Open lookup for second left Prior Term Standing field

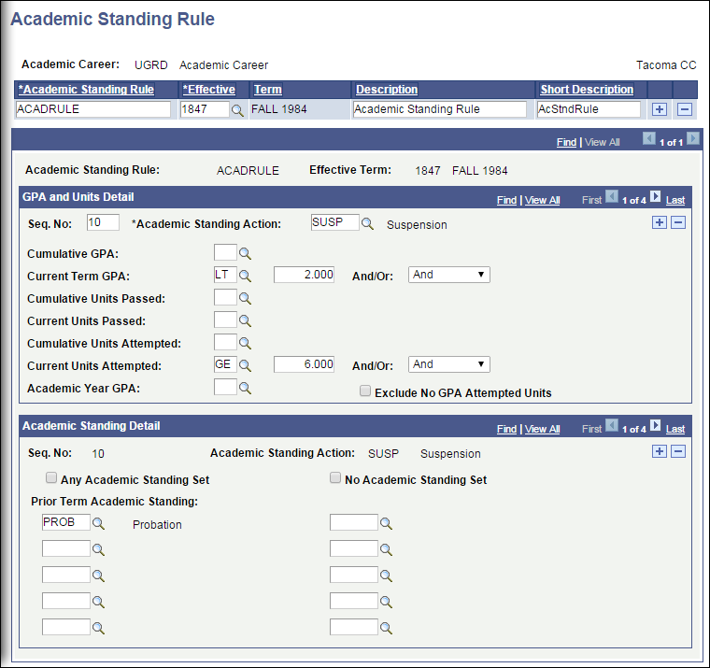click(x=98, y=549)
